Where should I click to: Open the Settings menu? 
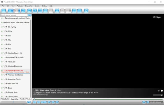(x=45, y=6)
